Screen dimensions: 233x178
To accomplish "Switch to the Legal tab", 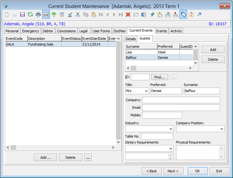I will coord(83,31).
